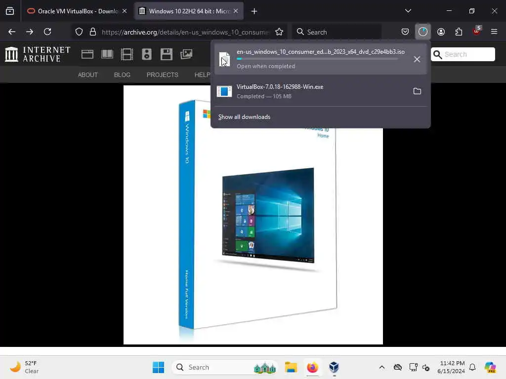Cancel the Windows 10 ISO download
This screenshot has height=379, width=506.
tap(417, 59)
